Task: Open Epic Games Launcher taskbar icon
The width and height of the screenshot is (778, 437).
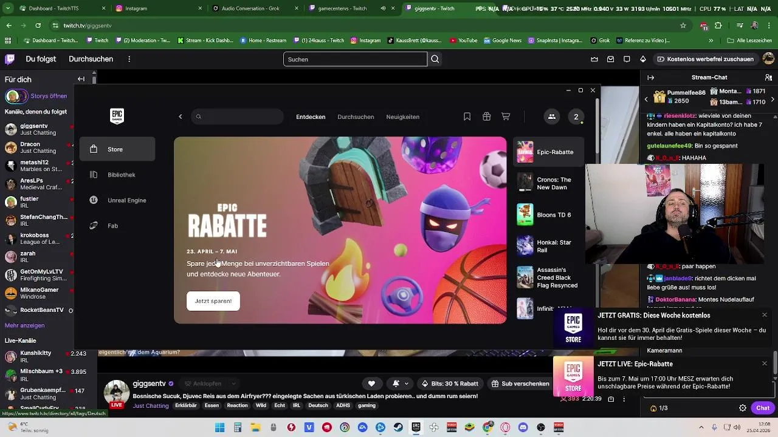Action: point(416,427)
